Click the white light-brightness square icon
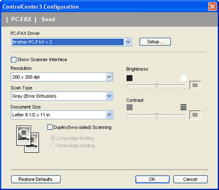This screenshot has height=190, width=219. pos(183,78)
